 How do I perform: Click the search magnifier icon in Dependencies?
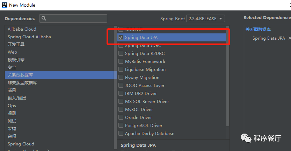coord(44,18)
